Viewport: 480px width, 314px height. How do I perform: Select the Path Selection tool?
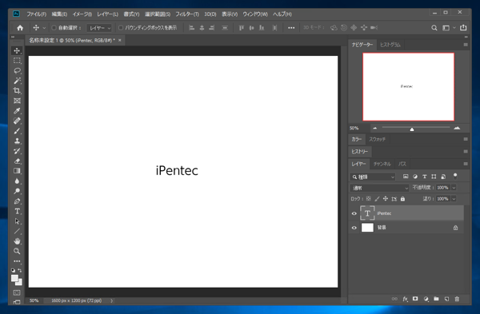(x=17, y=221)
